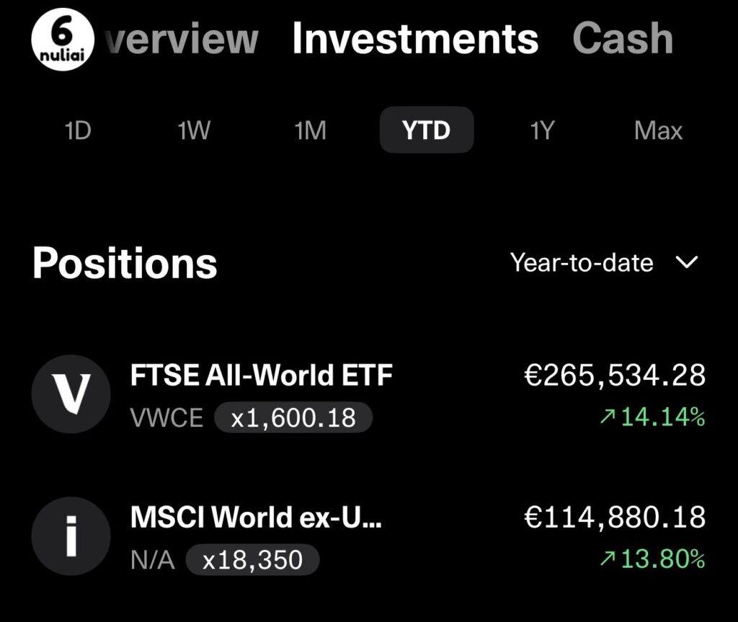Tap the x1,600.18 share count pill
The height and width of the screenshot is (622, 738).
pyautogui.click(x=293, y=417)
